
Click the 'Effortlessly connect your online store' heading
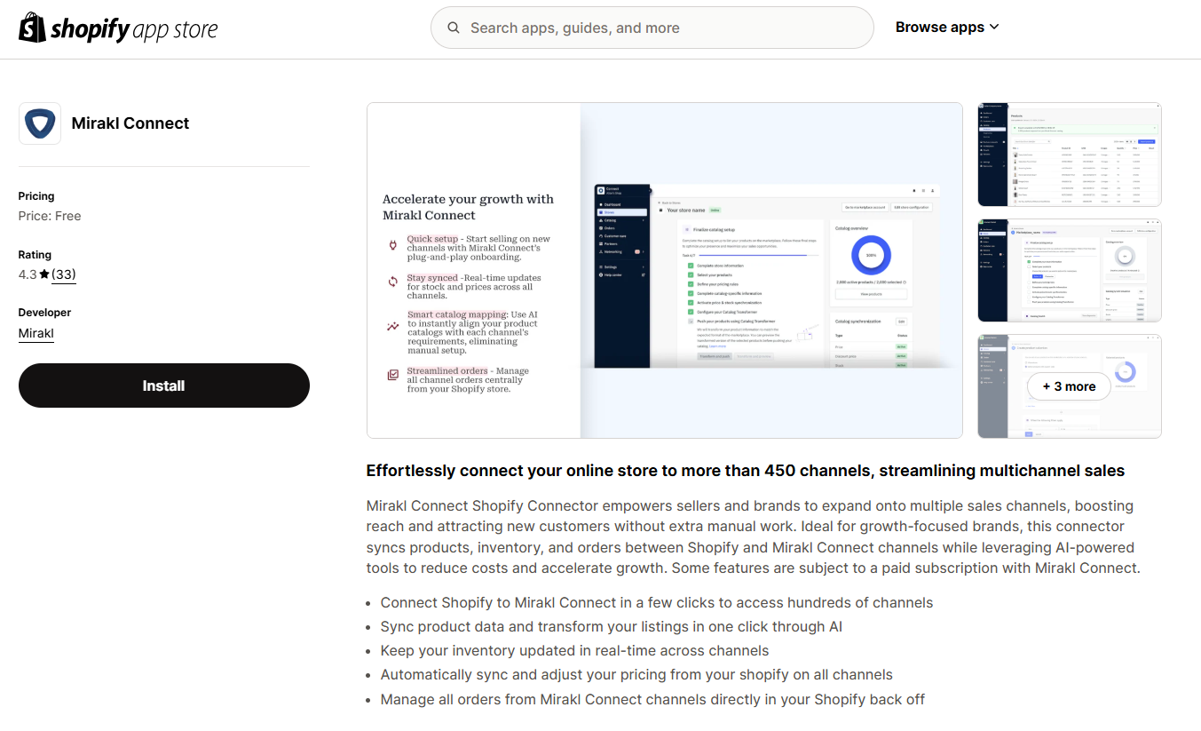click(x=746, y=471)
